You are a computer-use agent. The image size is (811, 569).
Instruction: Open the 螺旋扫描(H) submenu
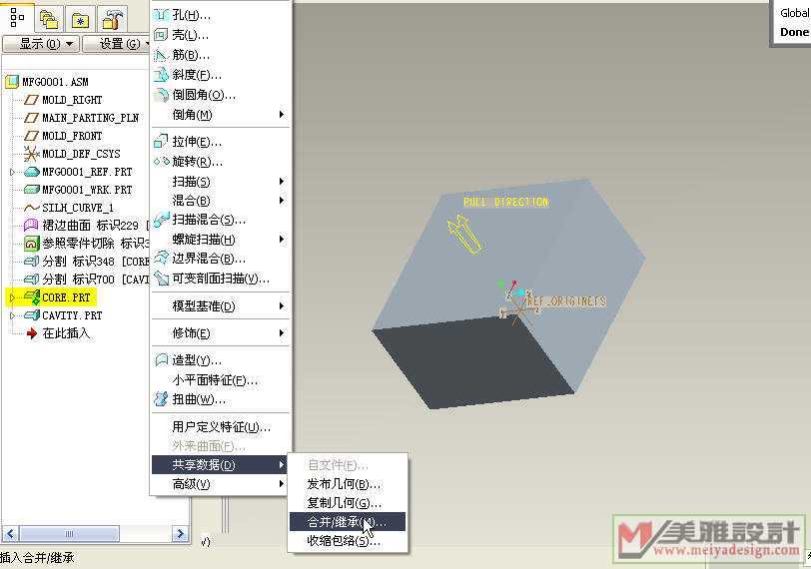[x=221, y=240]
